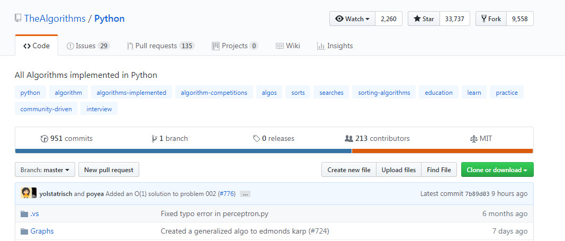
Task: Click the searches topic tag
Action: point(331,93)
